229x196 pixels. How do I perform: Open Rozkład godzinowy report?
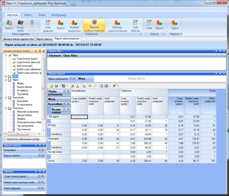[74, 26]
